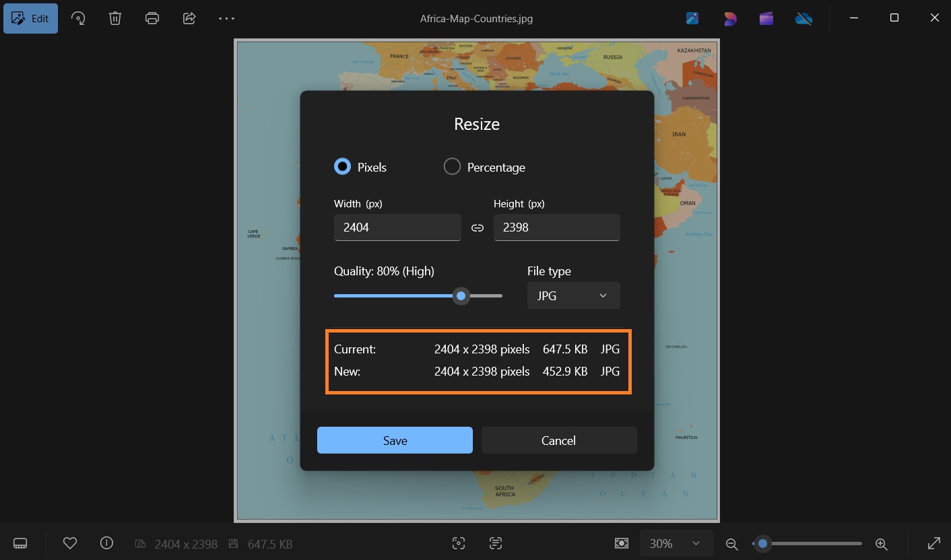The height and width of the screenshot is (560, 951).
Task: Open the File type dropdown
Action: pos(573,295)
